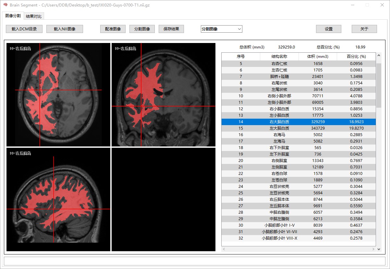Screen dimensions: 390x269
Task: Select the 小脑蚓部小叶 VI-VII row
Action: tap(299, 232)
